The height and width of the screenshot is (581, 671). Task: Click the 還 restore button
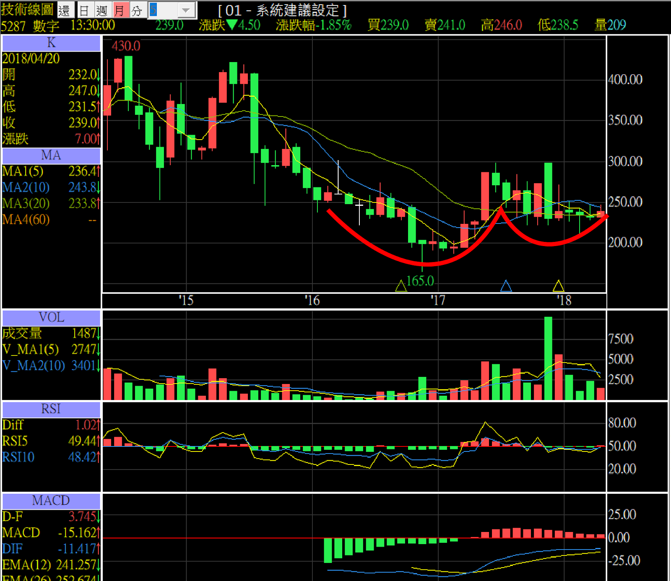(x=65, y=10)
